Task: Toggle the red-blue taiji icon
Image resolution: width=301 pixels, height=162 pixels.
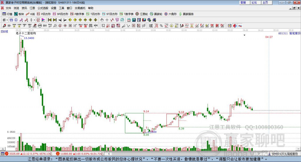Action: coord(235,26)
